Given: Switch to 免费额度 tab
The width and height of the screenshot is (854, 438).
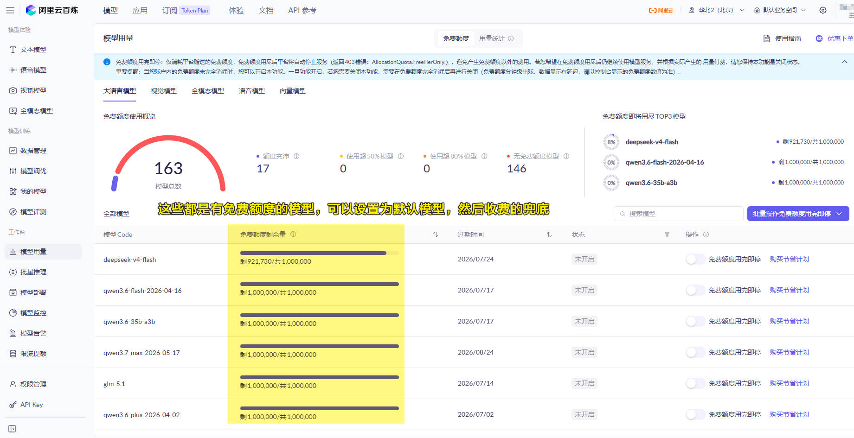Looking at the screenshot, I should (456, 38).
